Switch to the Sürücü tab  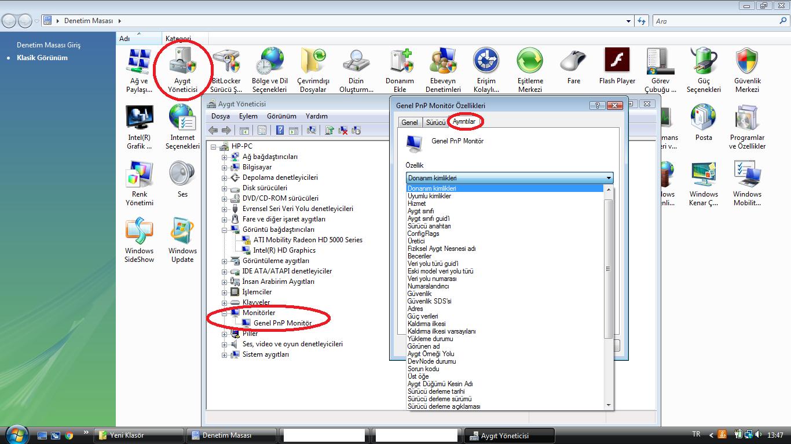coord(435,123)
